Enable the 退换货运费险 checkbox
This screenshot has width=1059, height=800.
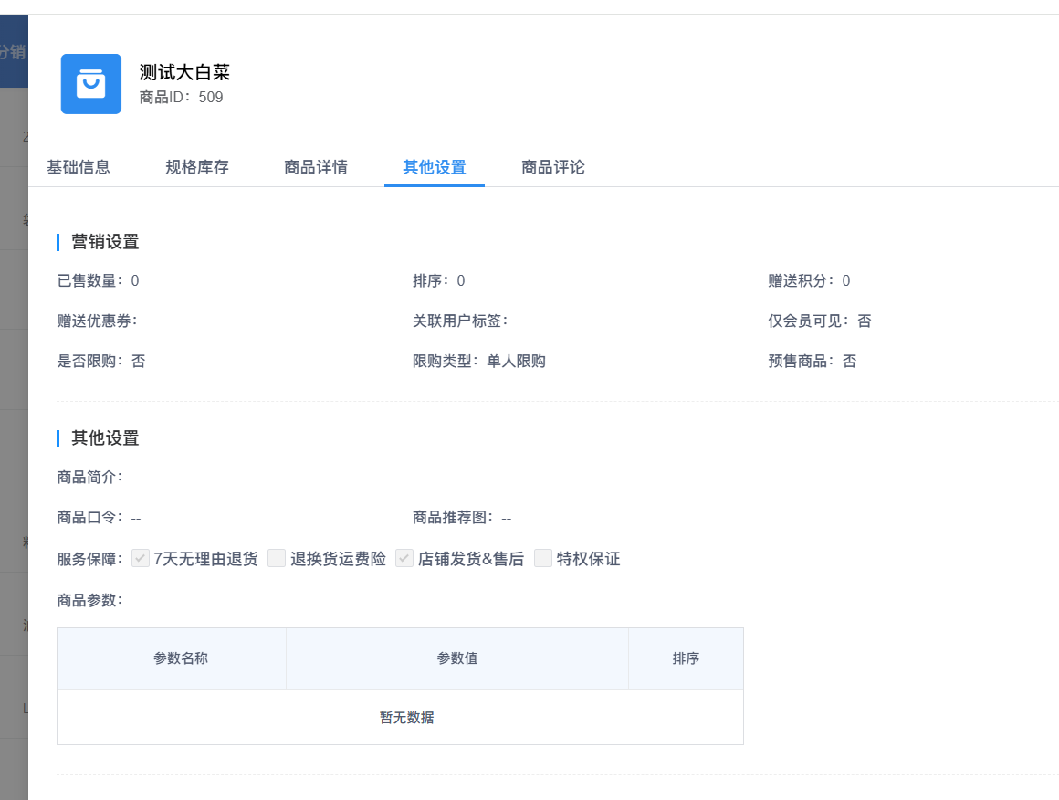(x=277, y=559)
